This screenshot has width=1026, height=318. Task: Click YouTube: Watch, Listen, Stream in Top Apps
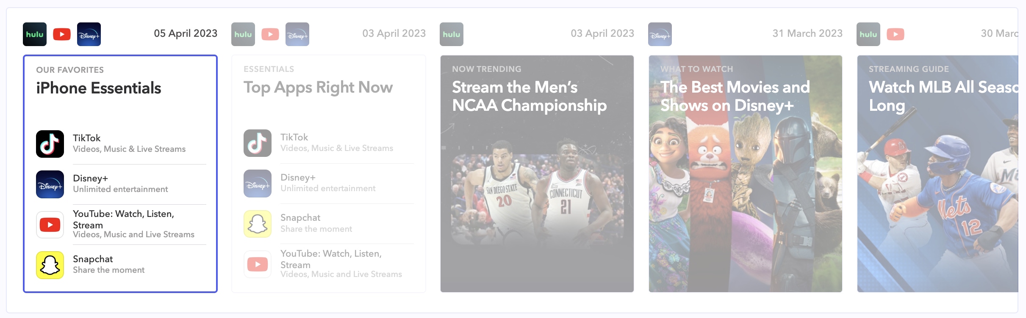coord(331,259)
